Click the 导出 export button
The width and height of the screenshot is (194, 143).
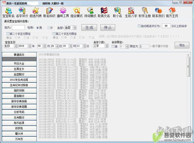(182, 45)
